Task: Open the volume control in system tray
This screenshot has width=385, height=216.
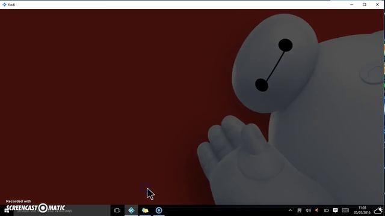Action: tap(308, 211)
